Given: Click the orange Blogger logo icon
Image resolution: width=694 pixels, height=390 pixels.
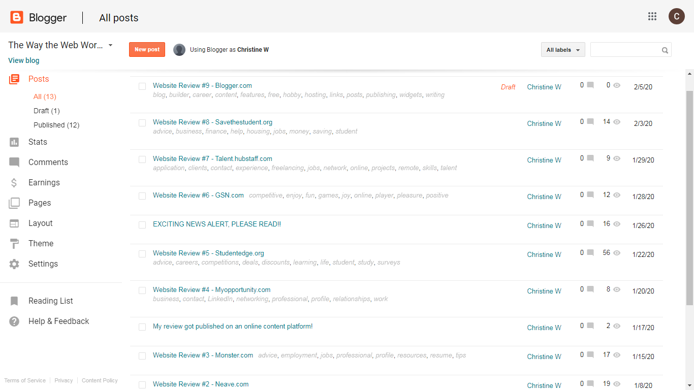Looking at the screenshot, I should [17, 18].
